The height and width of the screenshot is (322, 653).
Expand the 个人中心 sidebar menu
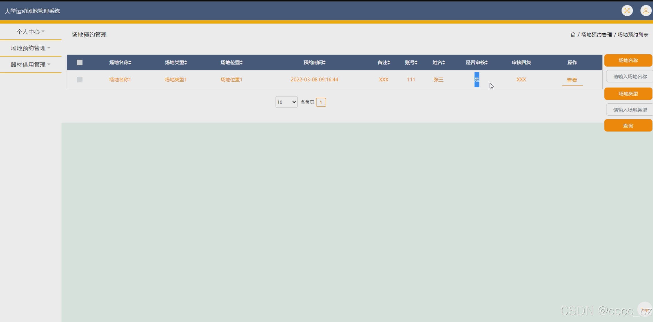[x=30, y=32]
